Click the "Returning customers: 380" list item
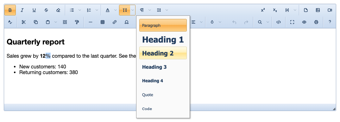The height and width of the screenshot is (122, 340). pos(48,72)
